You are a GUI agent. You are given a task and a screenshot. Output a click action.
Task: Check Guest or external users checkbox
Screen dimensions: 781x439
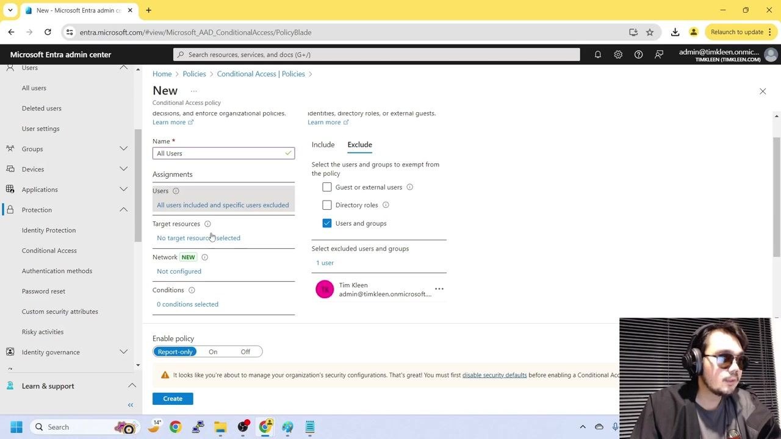(x=327, y=187)
